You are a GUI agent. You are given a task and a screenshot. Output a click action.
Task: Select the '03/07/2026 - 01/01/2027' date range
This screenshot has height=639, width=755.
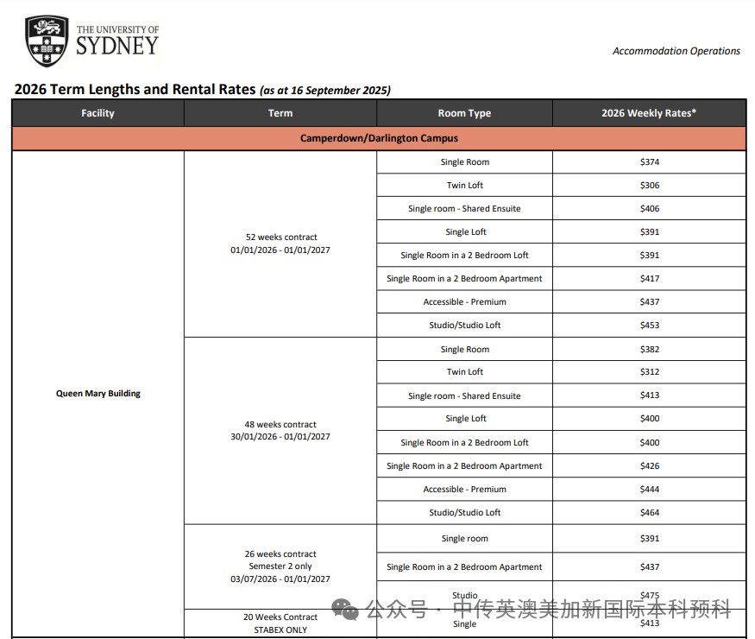[x=280, y=579]
